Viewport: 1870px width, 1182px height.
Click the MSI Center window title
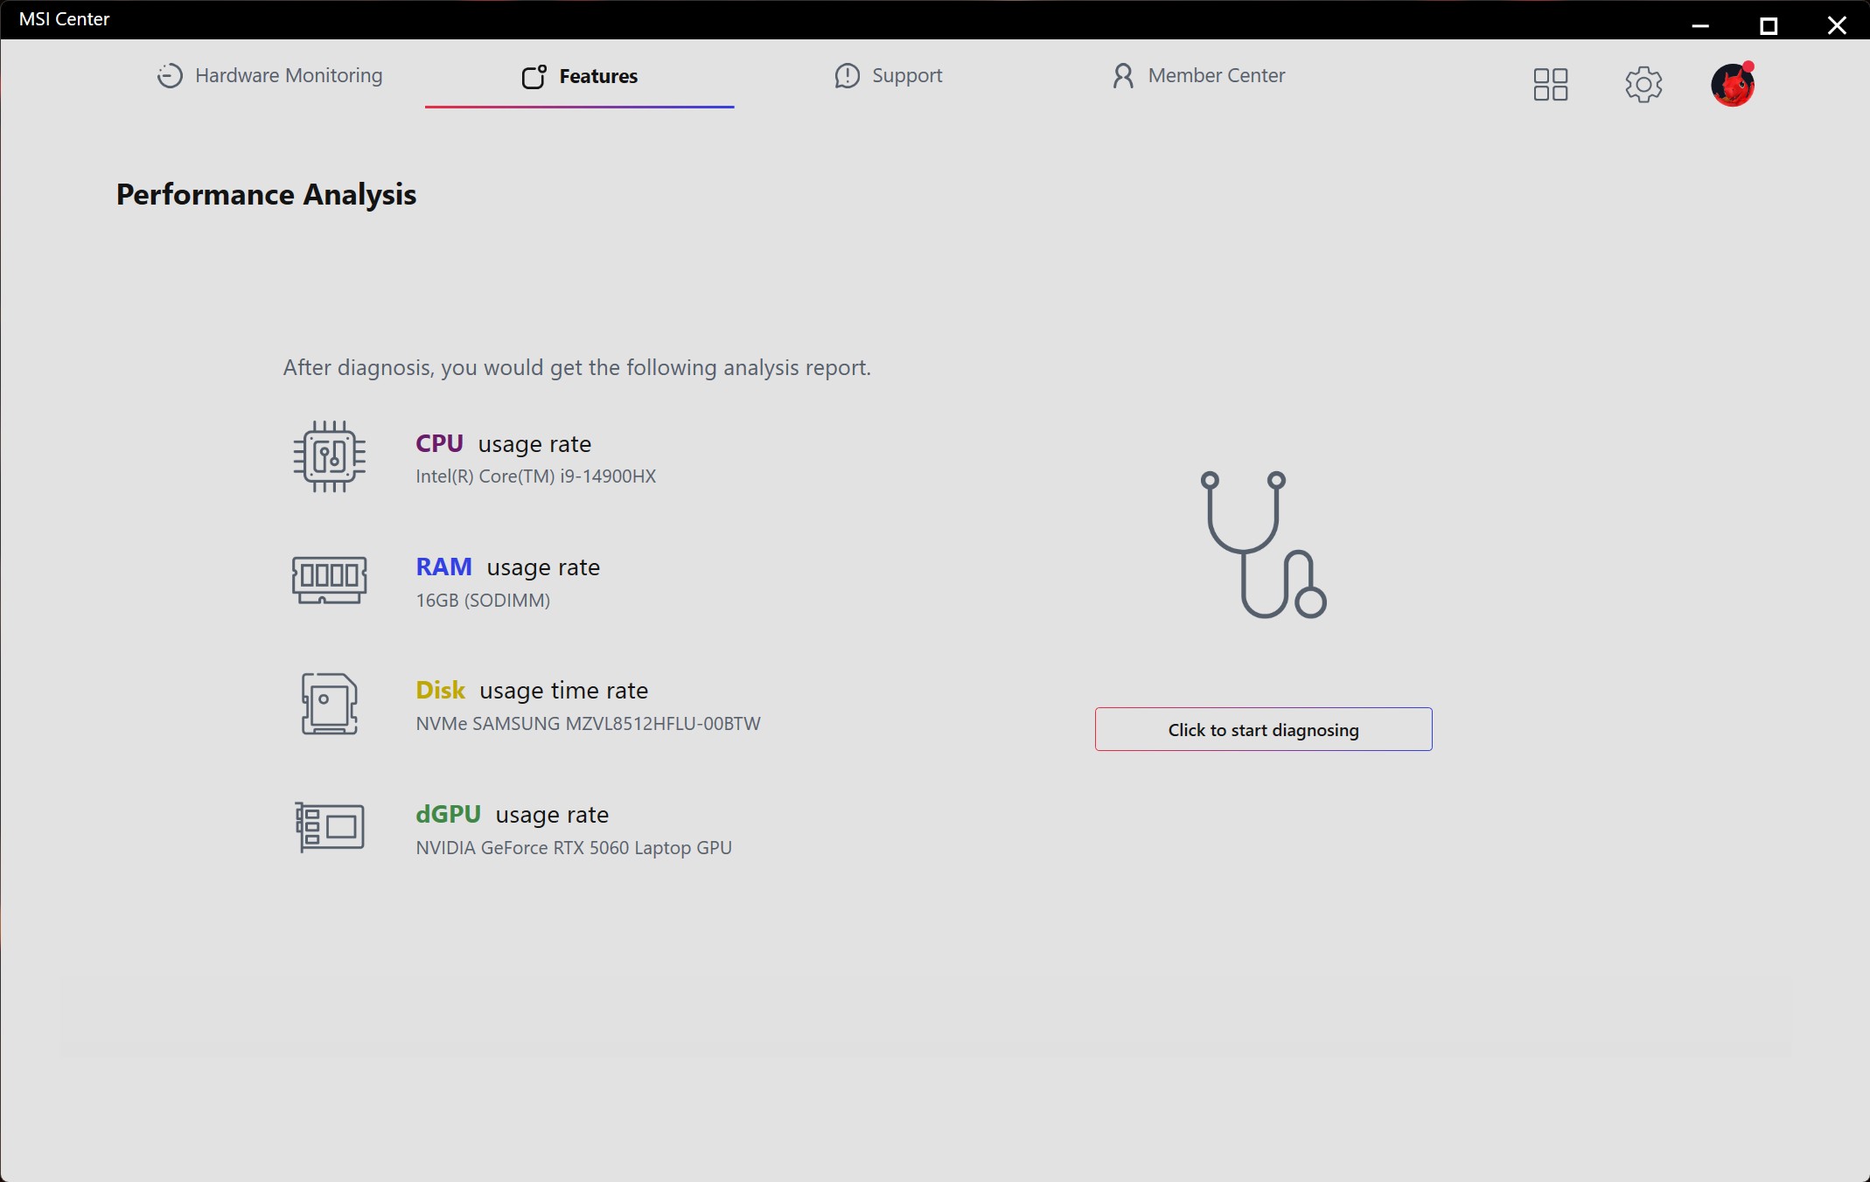coord(64,19)
